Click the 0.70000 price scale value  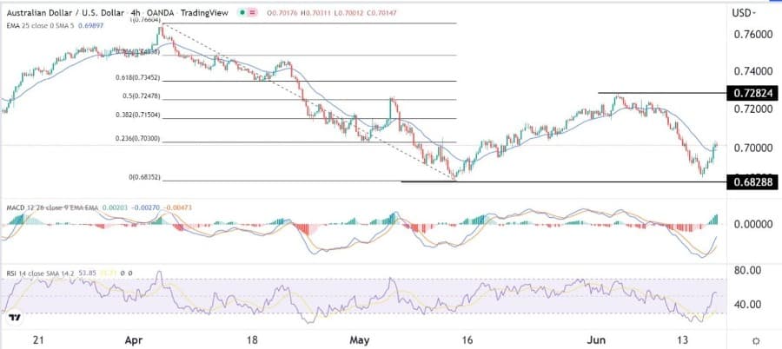click(752, 148)
